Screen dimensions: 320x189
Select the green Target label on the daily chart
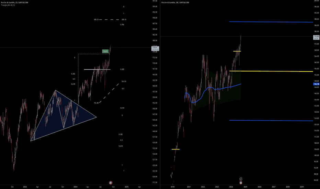pos(105,51)
